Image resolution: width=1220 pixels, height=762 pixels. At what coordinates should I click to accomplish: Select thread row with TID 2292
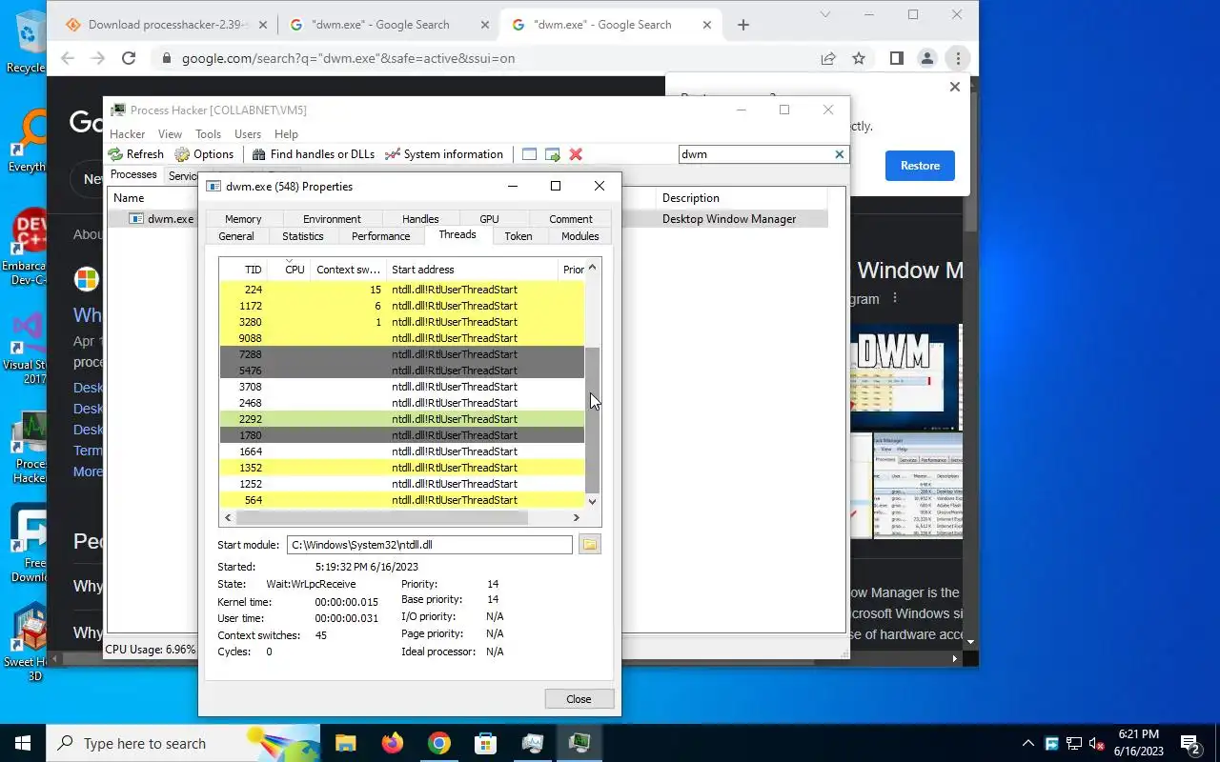coord(401,419)
